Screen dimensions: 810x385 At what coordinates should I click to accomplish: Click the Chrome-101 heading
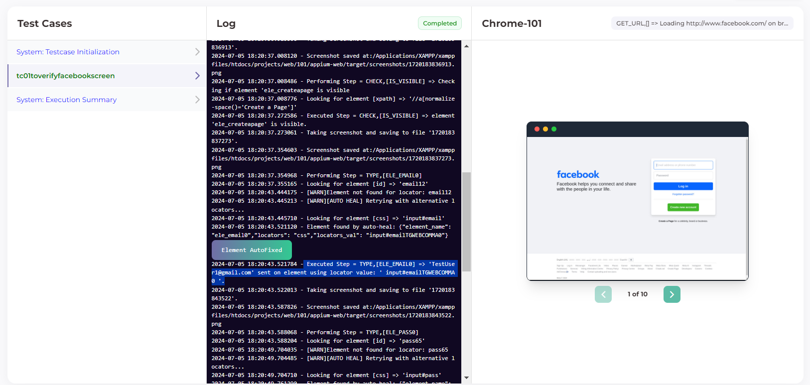click(512, 23)
